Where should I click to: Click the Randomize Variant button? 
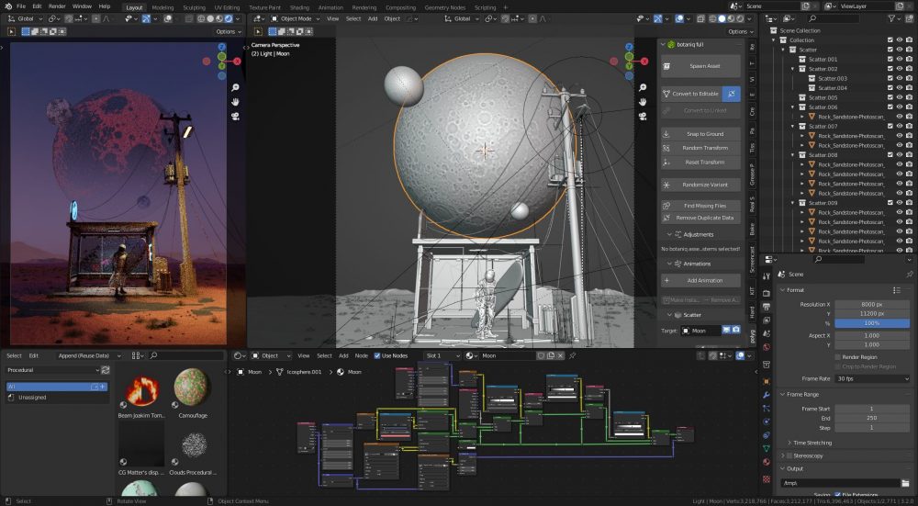[700, 185]
